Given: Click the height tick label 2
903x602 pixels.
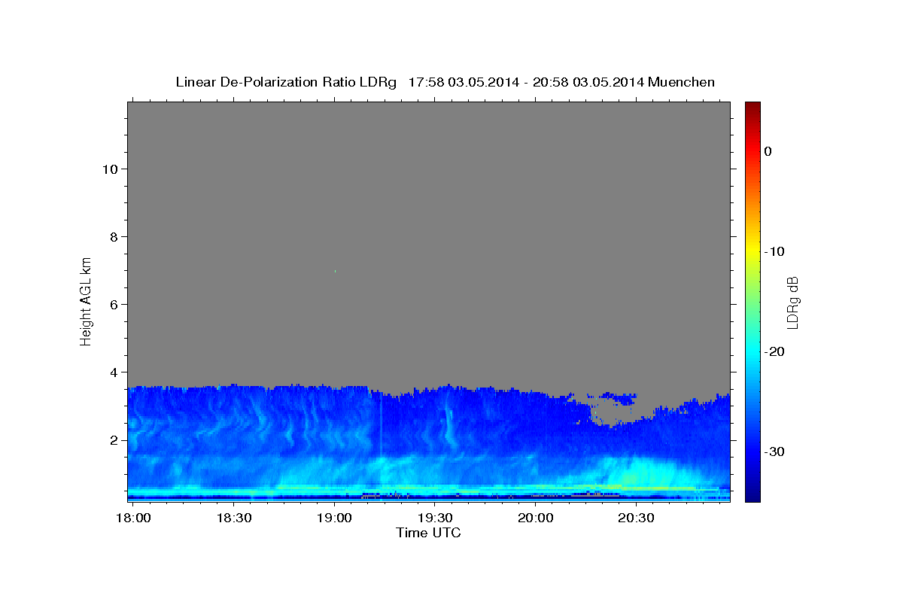Looking at the screenshot, I should (112, 439).
